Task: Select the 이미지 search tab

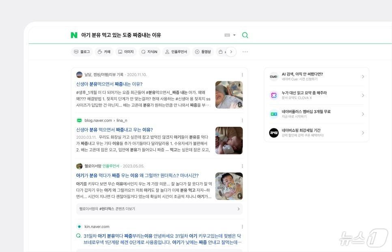Action: click(x=126, y=52)
